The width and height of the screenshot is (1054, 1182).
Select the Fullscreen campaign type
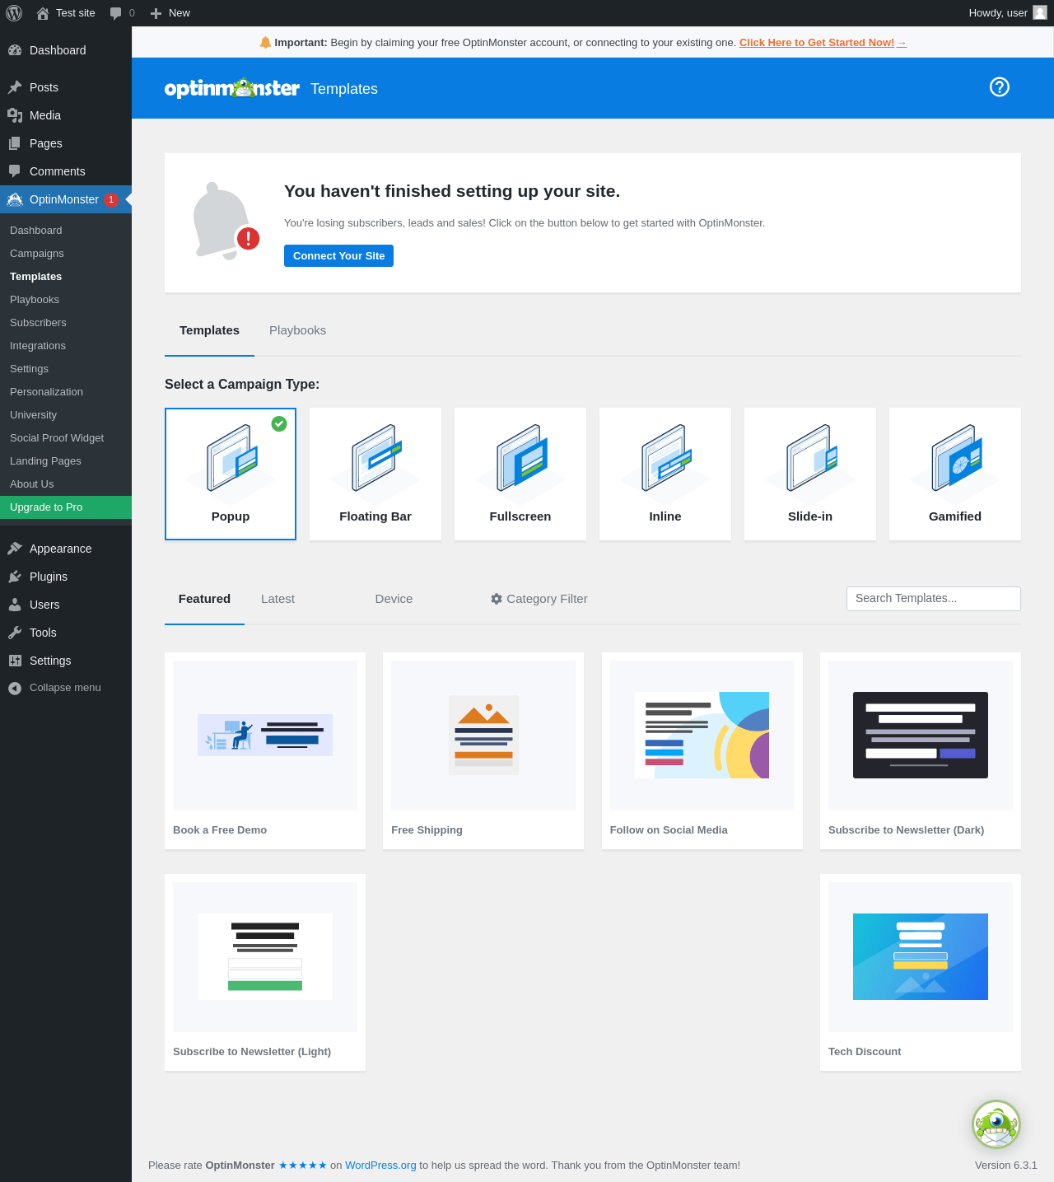(x=520, y=474)
